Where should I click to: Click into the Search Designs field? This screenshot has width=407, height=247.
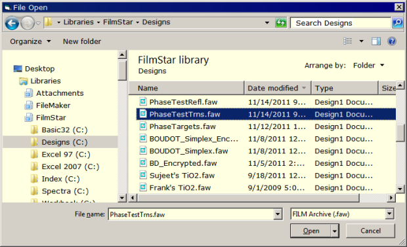click(x=340, y=23)
